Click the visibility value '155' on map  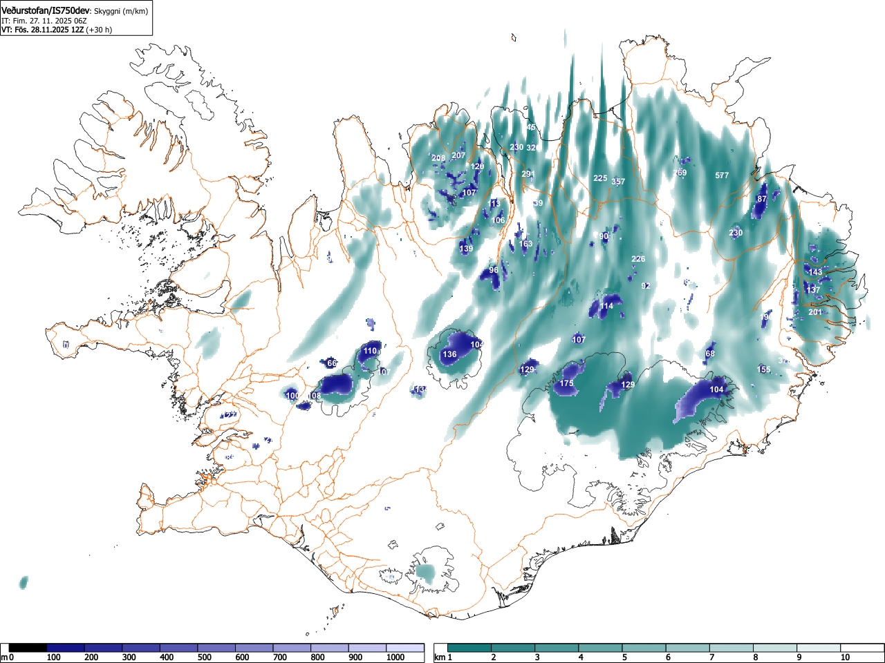click(x=764, y=369)
